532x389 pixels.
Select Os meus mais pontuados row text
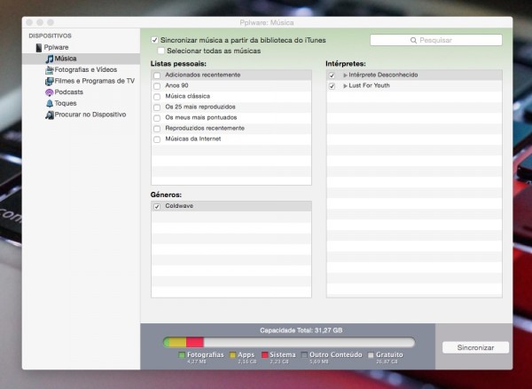201,118
